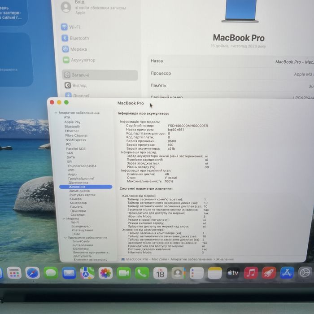
Task: Select SATA in the hardware tree
Action: coord(71,157)
